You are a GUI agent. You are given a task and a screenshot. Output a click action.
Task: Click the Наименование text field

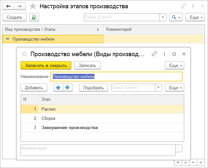[117, 76]
